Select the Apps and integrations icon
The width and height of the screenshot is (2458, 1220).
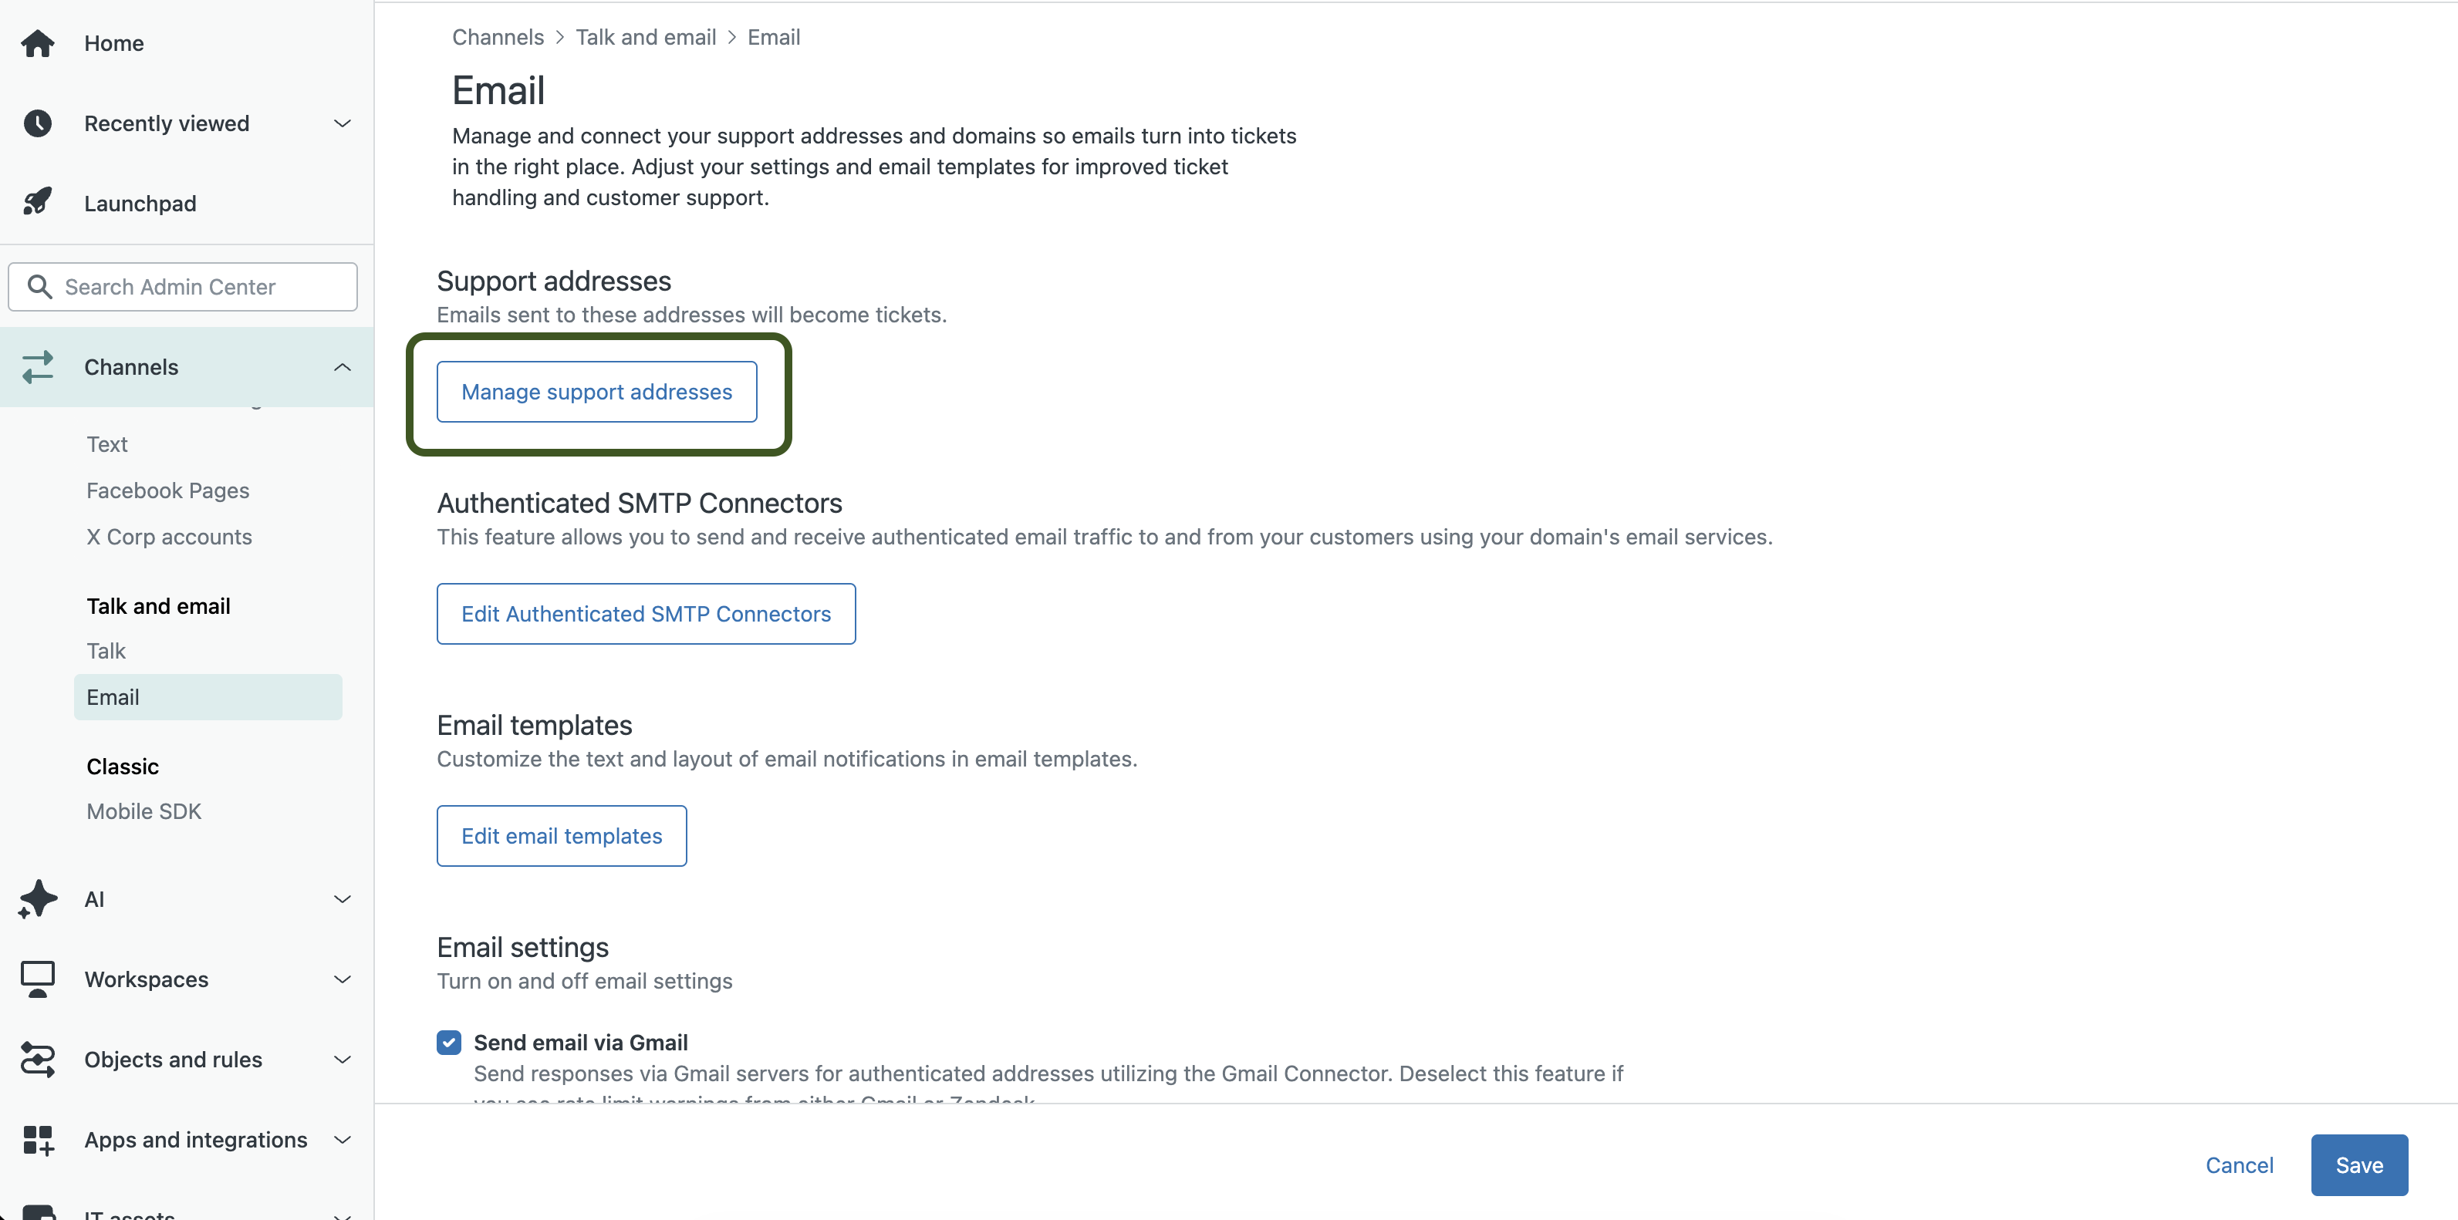(x=37, y=1139)
